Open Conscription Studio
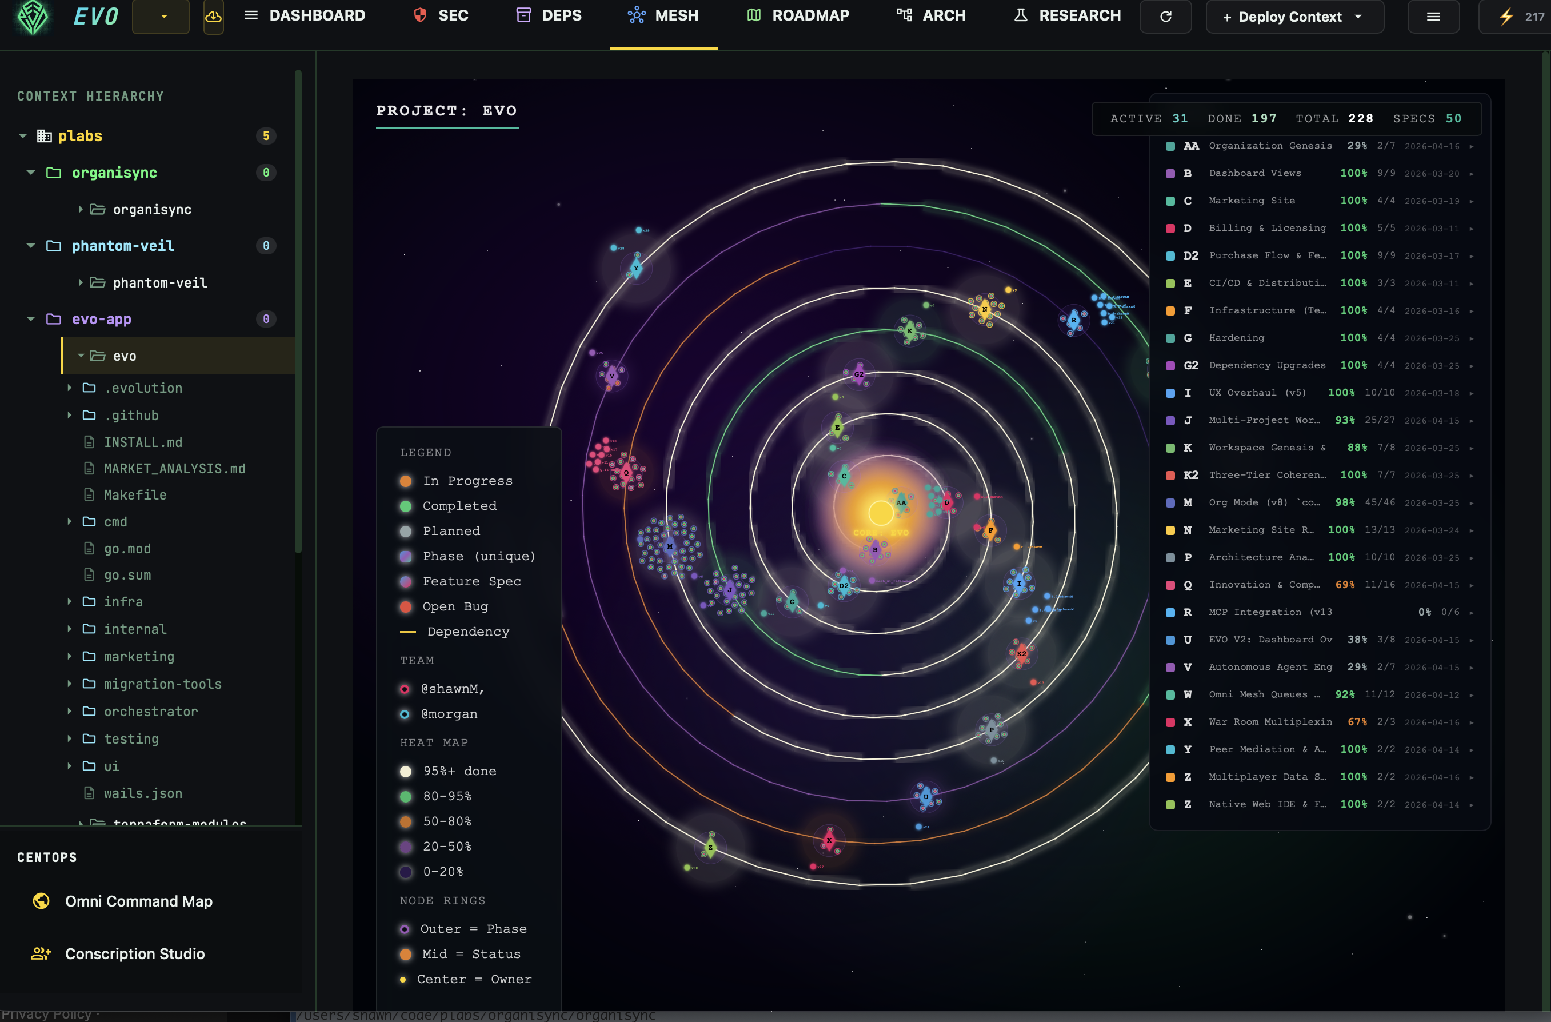Screen dimensions: 1551x1022 click(119, 953)
